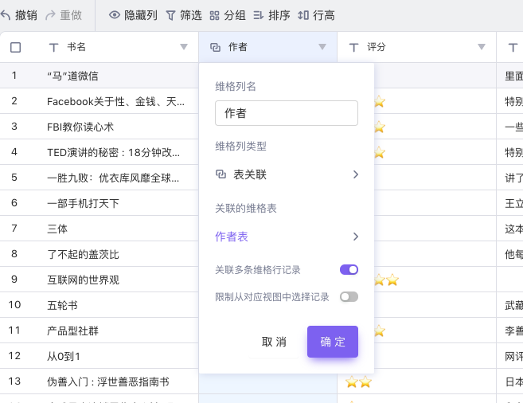Open 隐藏列 hide columns eye icon
The width and height of the screenshot is (523, 403).
pyautogui.click(x=115, y=15)
